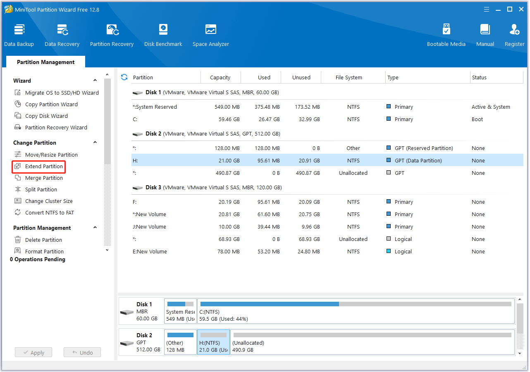Click the Undo button

82,353
